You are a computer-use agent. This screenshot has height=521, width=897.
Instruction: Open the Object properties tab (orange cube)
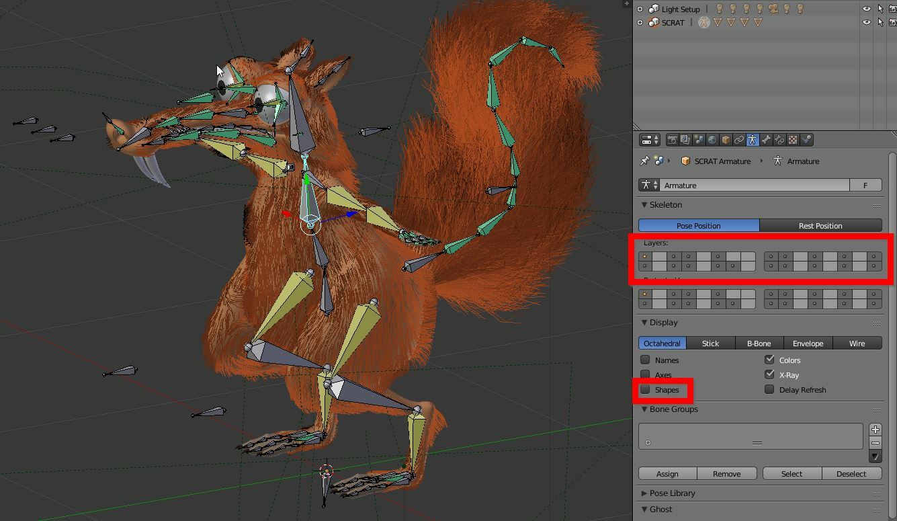tap(726, 140)
